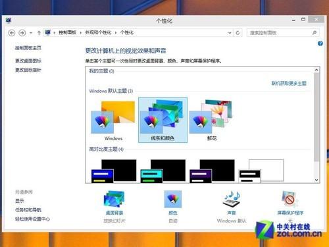Expand the address bar history dropdown
This screenshot has width=329, height=247.
pyautogui.click(x=230, y=33)
